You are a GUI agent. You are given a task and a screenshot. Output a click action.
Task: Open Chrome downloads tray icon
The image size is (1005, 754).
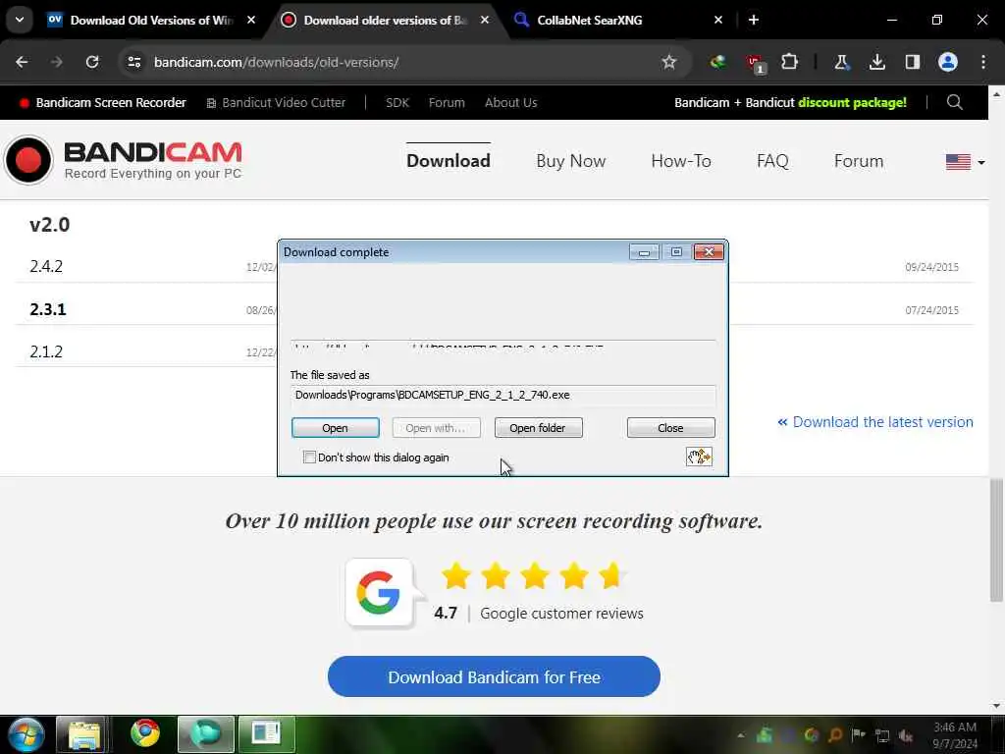pyautogui.click(x=876, y=62)
